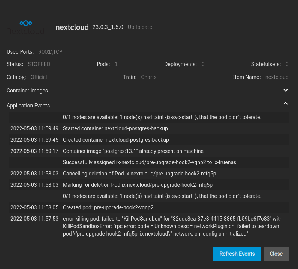The height and width of the screenshot is (269, 298).
Task: Click the 11:57:53 event timestamp
Action: tap(34, 219)
